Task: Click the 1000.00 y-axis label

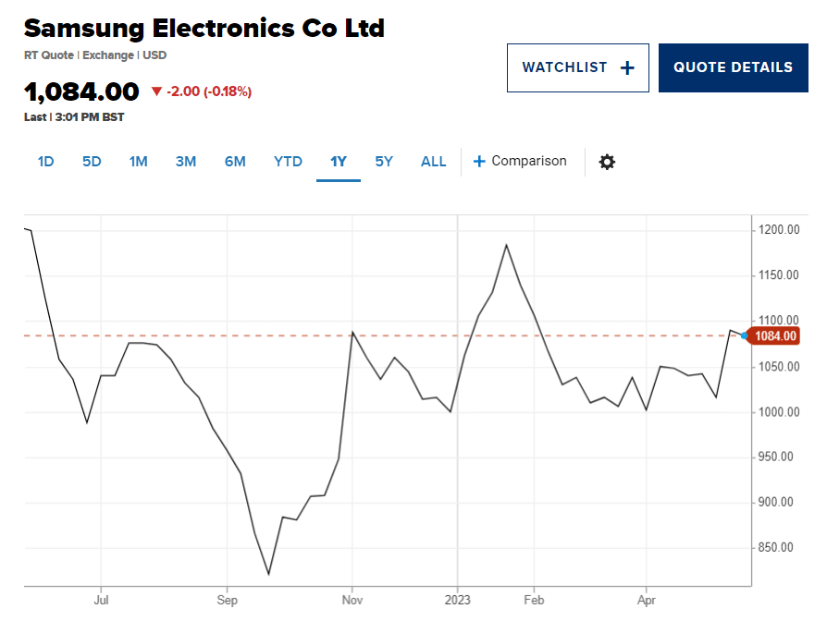Action: 779,412
